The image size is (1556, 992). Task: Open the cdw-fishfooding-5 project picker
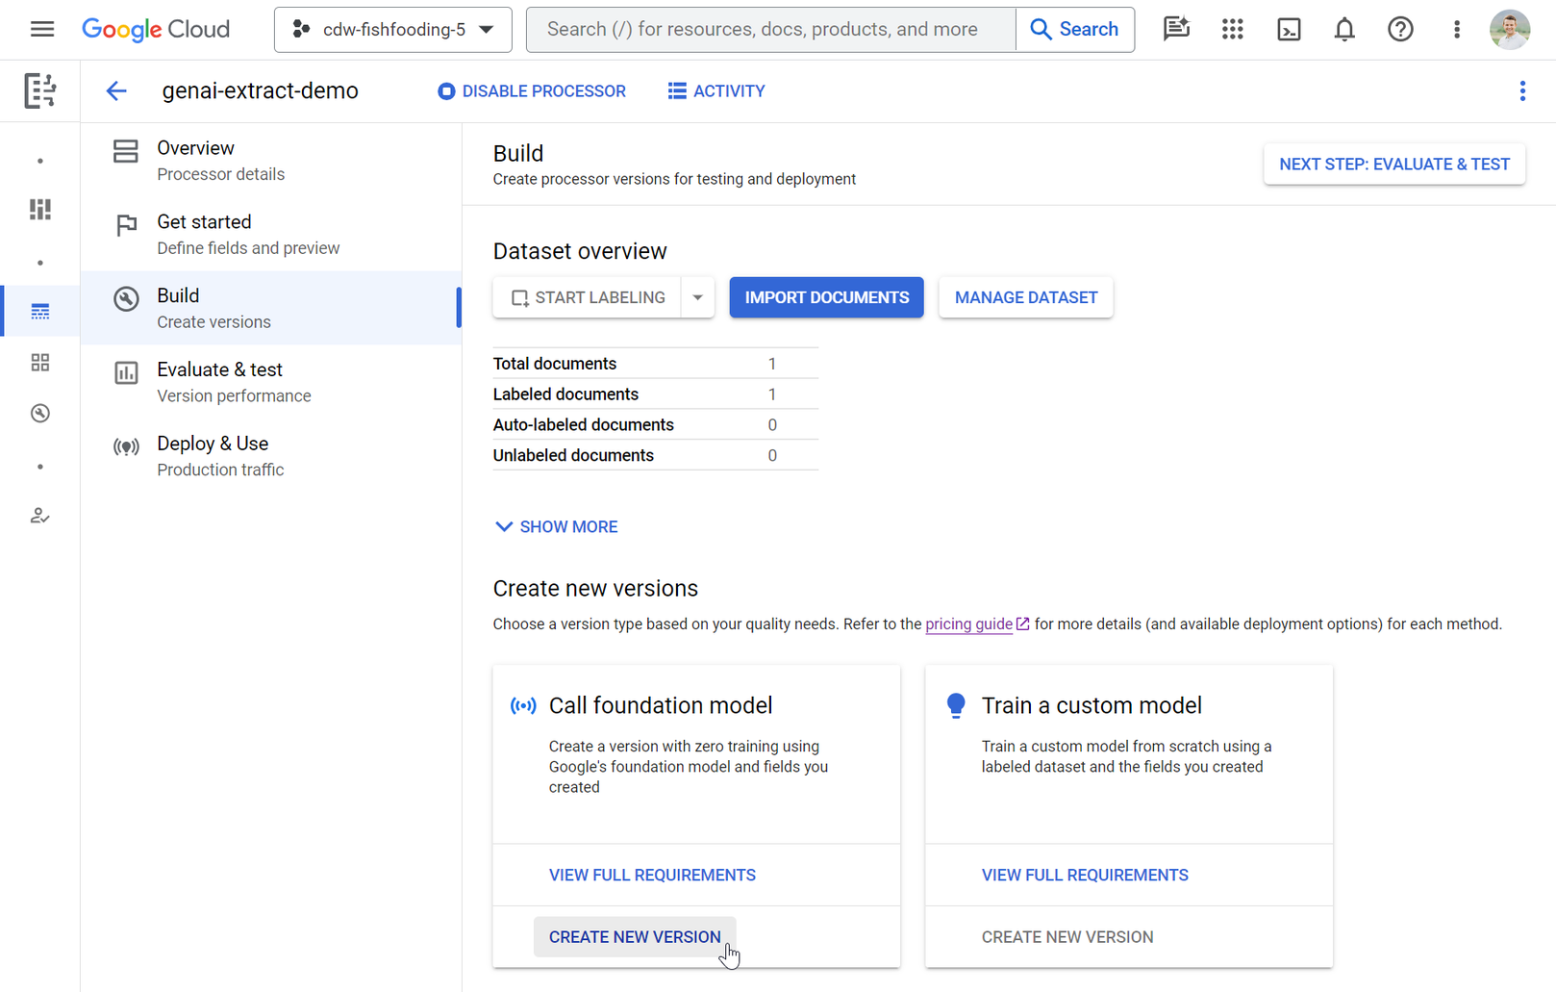392,30
